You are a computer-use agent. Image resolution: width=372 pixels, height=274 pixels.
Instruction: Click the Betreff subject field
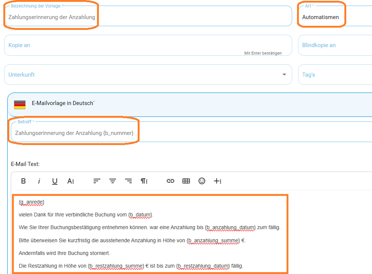click(x=191, y=132)
